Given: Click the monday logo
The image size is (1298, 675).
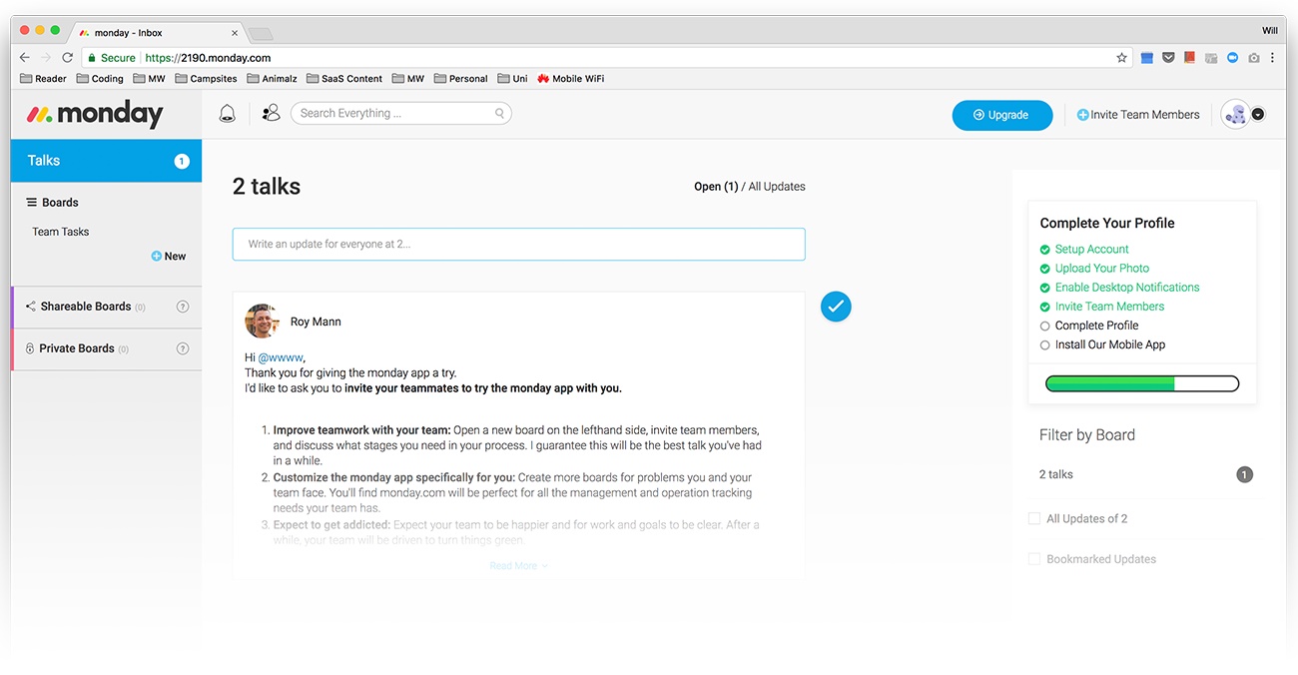Looking at the screenshot, I should 95,115.
